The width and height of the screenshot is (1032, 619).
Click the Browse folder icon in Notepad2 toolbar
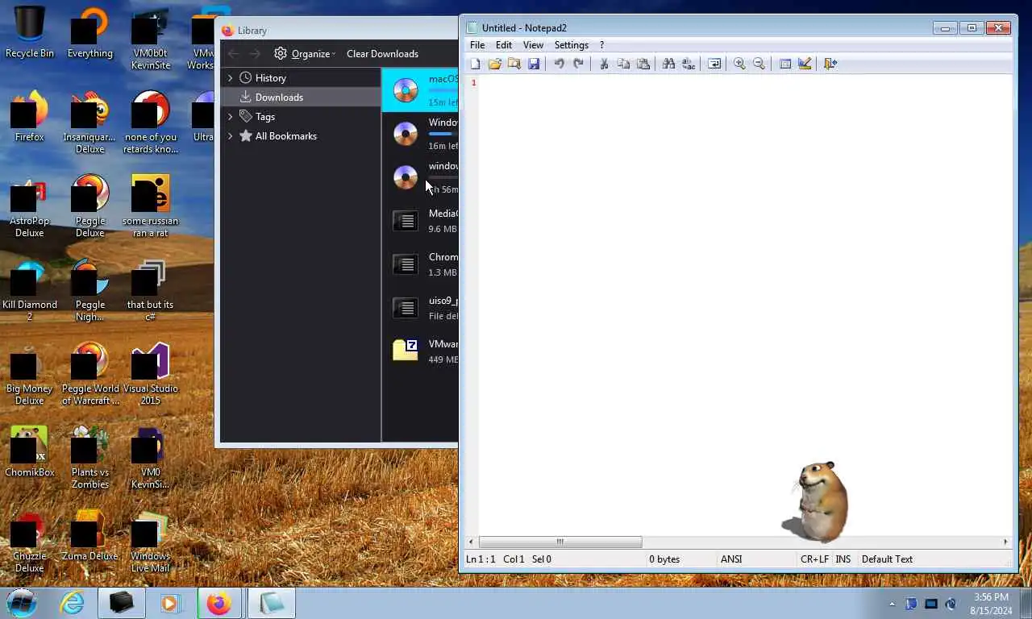[x=514, y=64]
